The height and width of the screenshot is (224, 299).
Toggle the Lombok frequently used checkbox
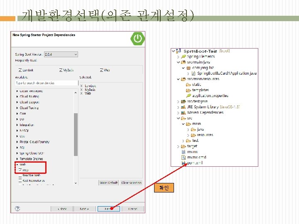[20, 70]
